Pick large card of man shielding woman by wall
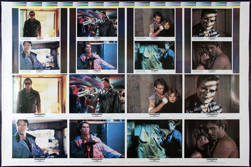 tap(155, 94)
